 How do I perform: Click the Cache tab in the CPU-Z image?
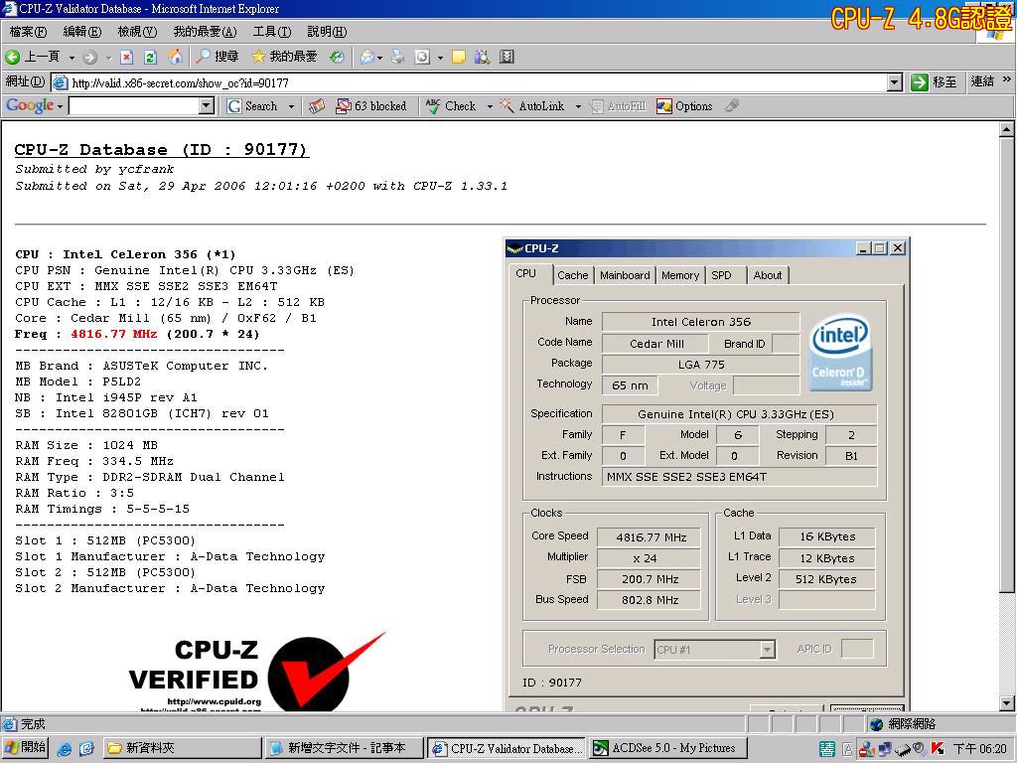pos(573,275)
